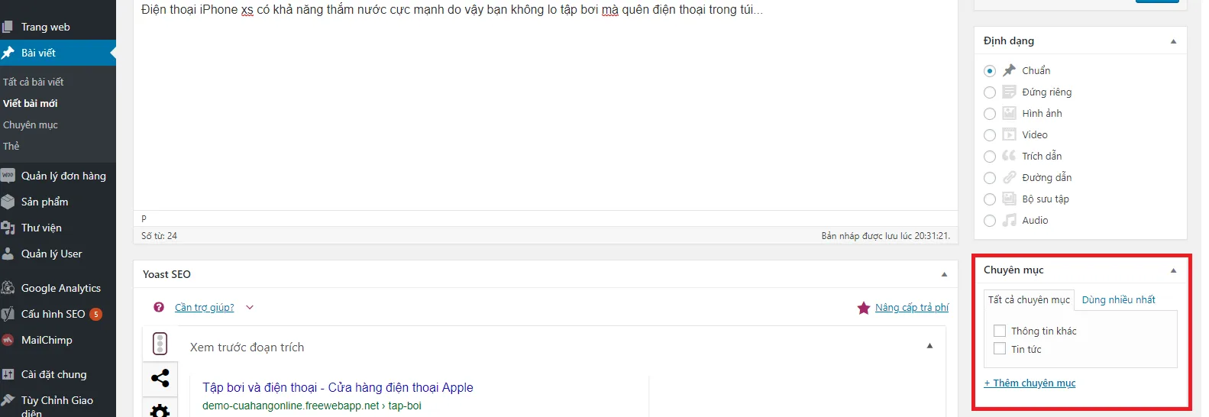Open Yoast readability traffic light tab
The width and height of the screenshot is (1209, 417).
pos(160,344)
